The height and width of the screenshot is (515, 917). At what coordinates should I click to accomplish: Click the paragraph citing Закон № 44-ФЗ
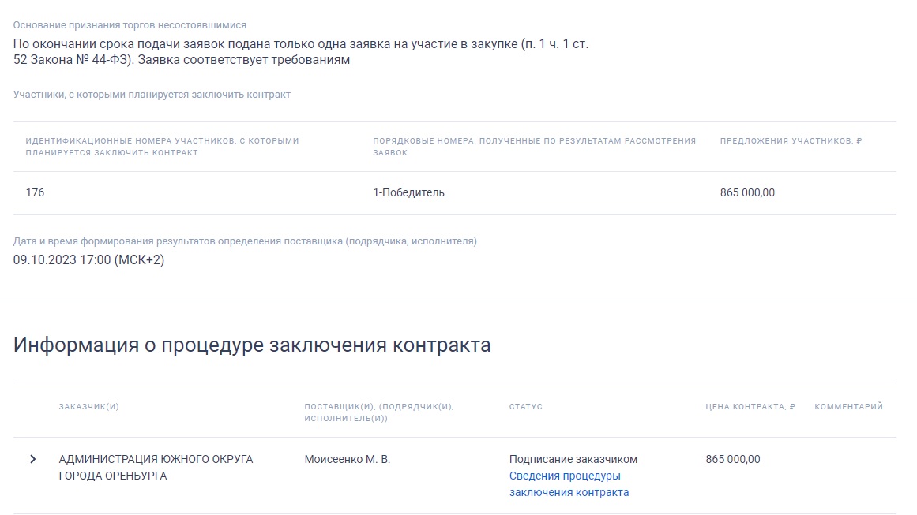pos(300,52)
